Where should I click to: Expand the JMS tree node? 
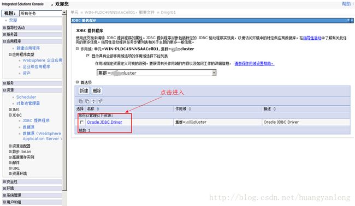(10, 110)
